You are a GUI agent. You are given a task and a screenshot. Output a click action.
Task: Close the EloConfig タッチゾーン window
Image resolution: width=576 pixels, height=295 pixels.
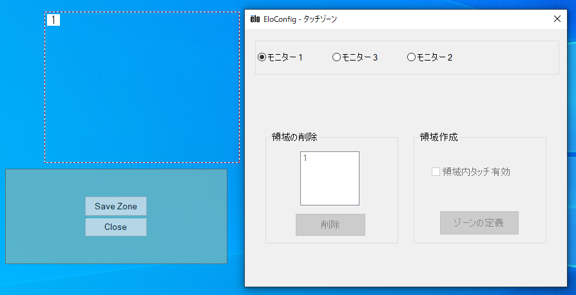557,19
